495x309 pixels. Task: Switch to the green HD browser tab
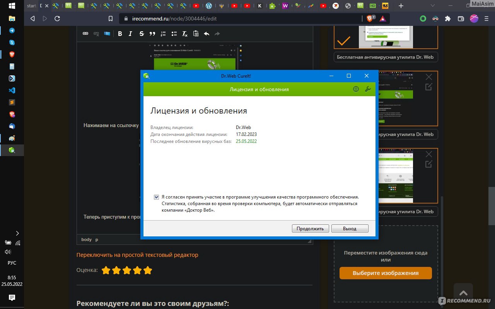coord(373,6)
